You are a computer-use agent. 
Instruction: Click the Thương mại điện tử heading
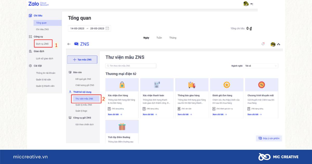(121, 74)
